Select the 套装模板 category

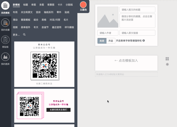pos(25,20)
